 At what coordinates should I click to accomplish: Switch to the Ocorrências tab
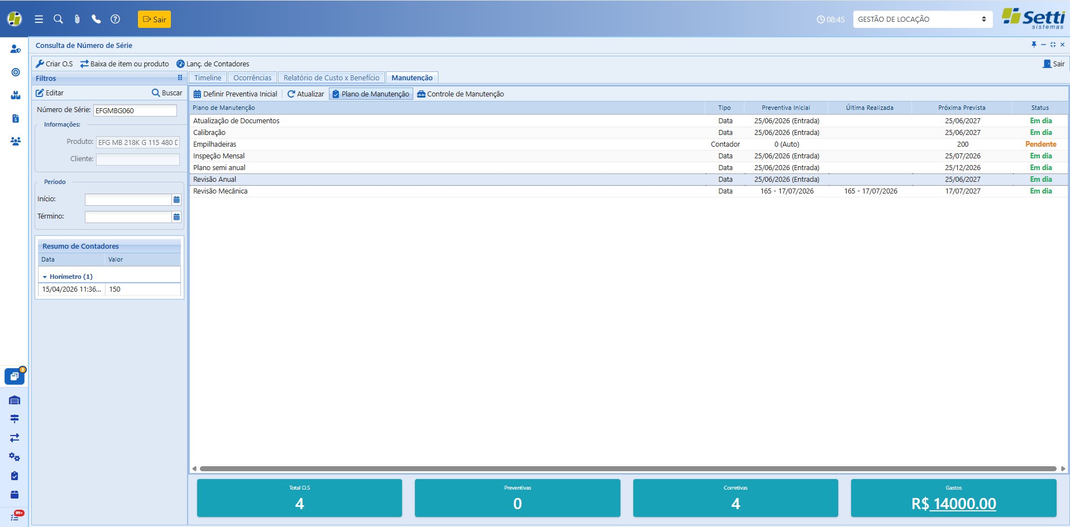tap(252, 78)
